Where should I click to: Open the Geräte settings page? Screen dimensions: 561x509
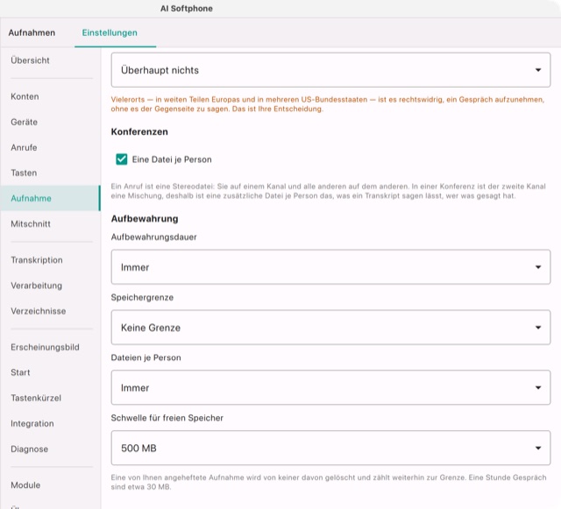(50, 122)
